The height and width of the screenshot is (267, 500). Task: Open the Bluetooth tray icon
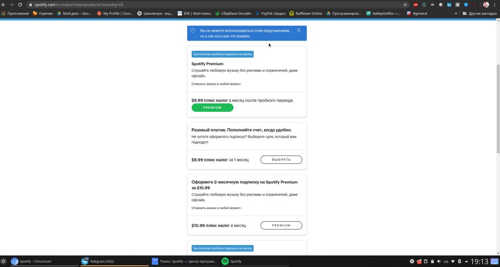click(x=460, y=261)
